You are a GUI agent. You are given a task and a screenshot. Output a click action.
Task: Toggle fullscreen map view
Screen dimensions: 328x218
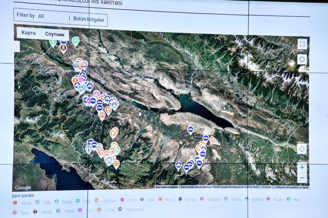pos(302,44)
